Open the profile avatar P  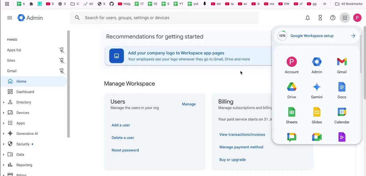coord(357,18)
